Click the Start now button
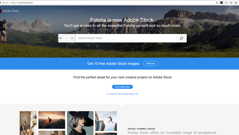This screenshot has height=135, width=239. tap(150, 64)
